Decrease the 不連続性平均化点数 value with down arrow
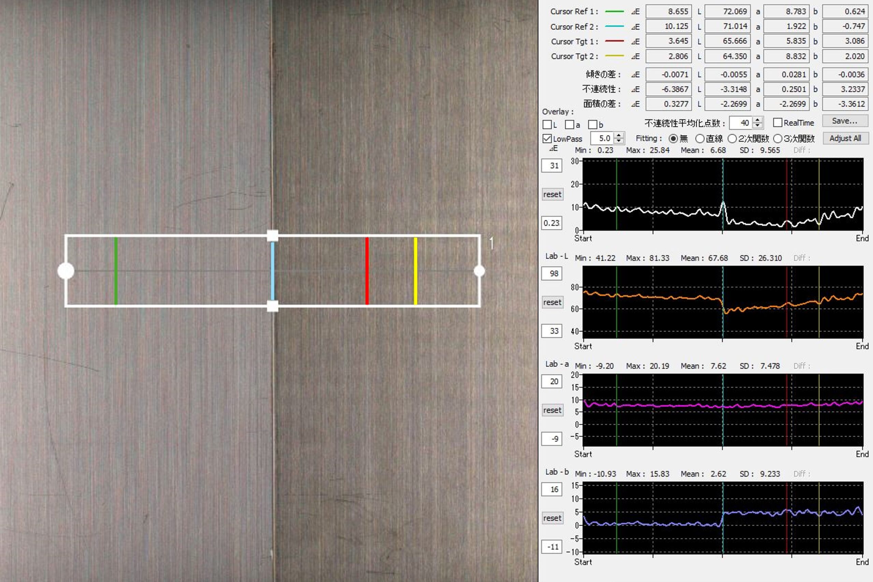Viewport: 873px width, 582px height. pyautogui.click(x=758, y=126)
